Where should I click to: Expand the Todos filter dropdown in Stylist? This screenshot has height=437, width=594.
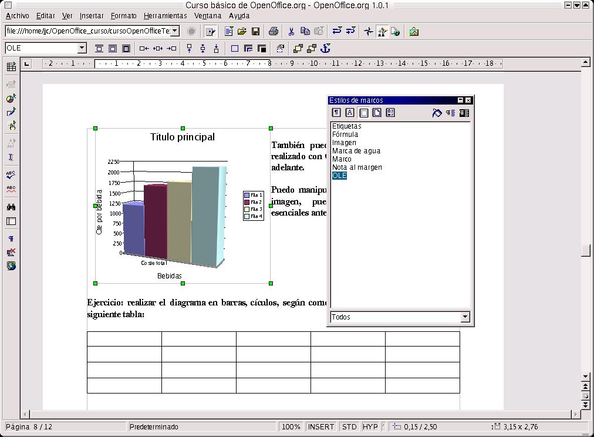[x=465, y=317]
